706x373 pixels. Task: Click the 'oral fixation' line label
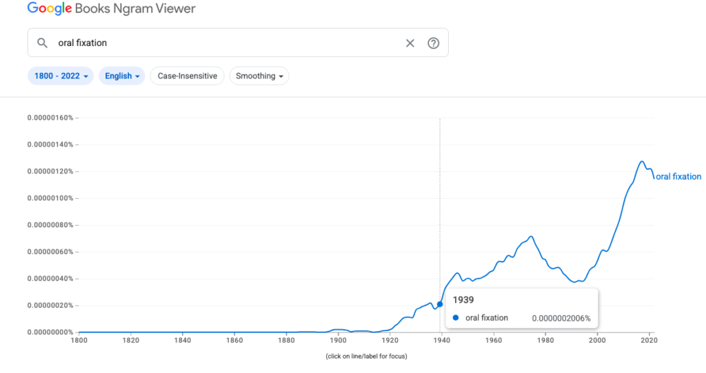pos(678,177)
